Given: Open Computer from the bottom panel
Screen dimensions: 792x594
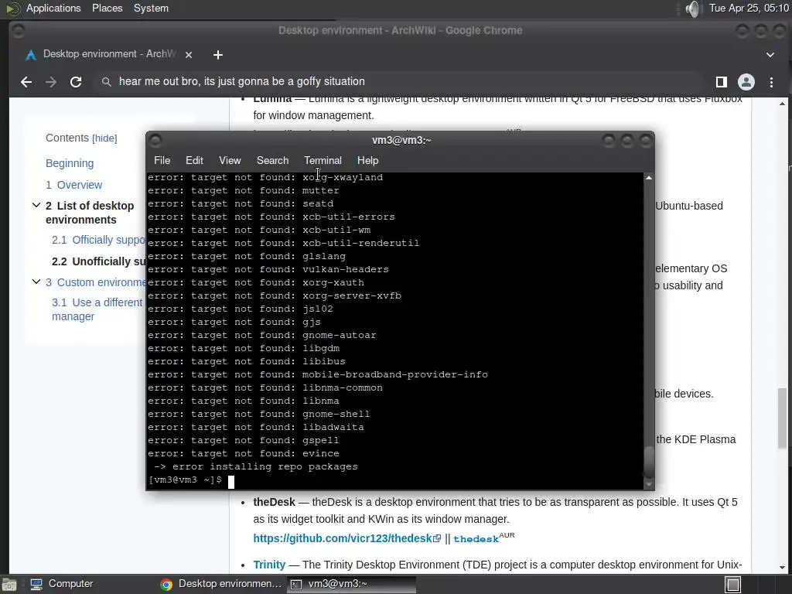Looking at the screenshot, I should pos(62,584).
